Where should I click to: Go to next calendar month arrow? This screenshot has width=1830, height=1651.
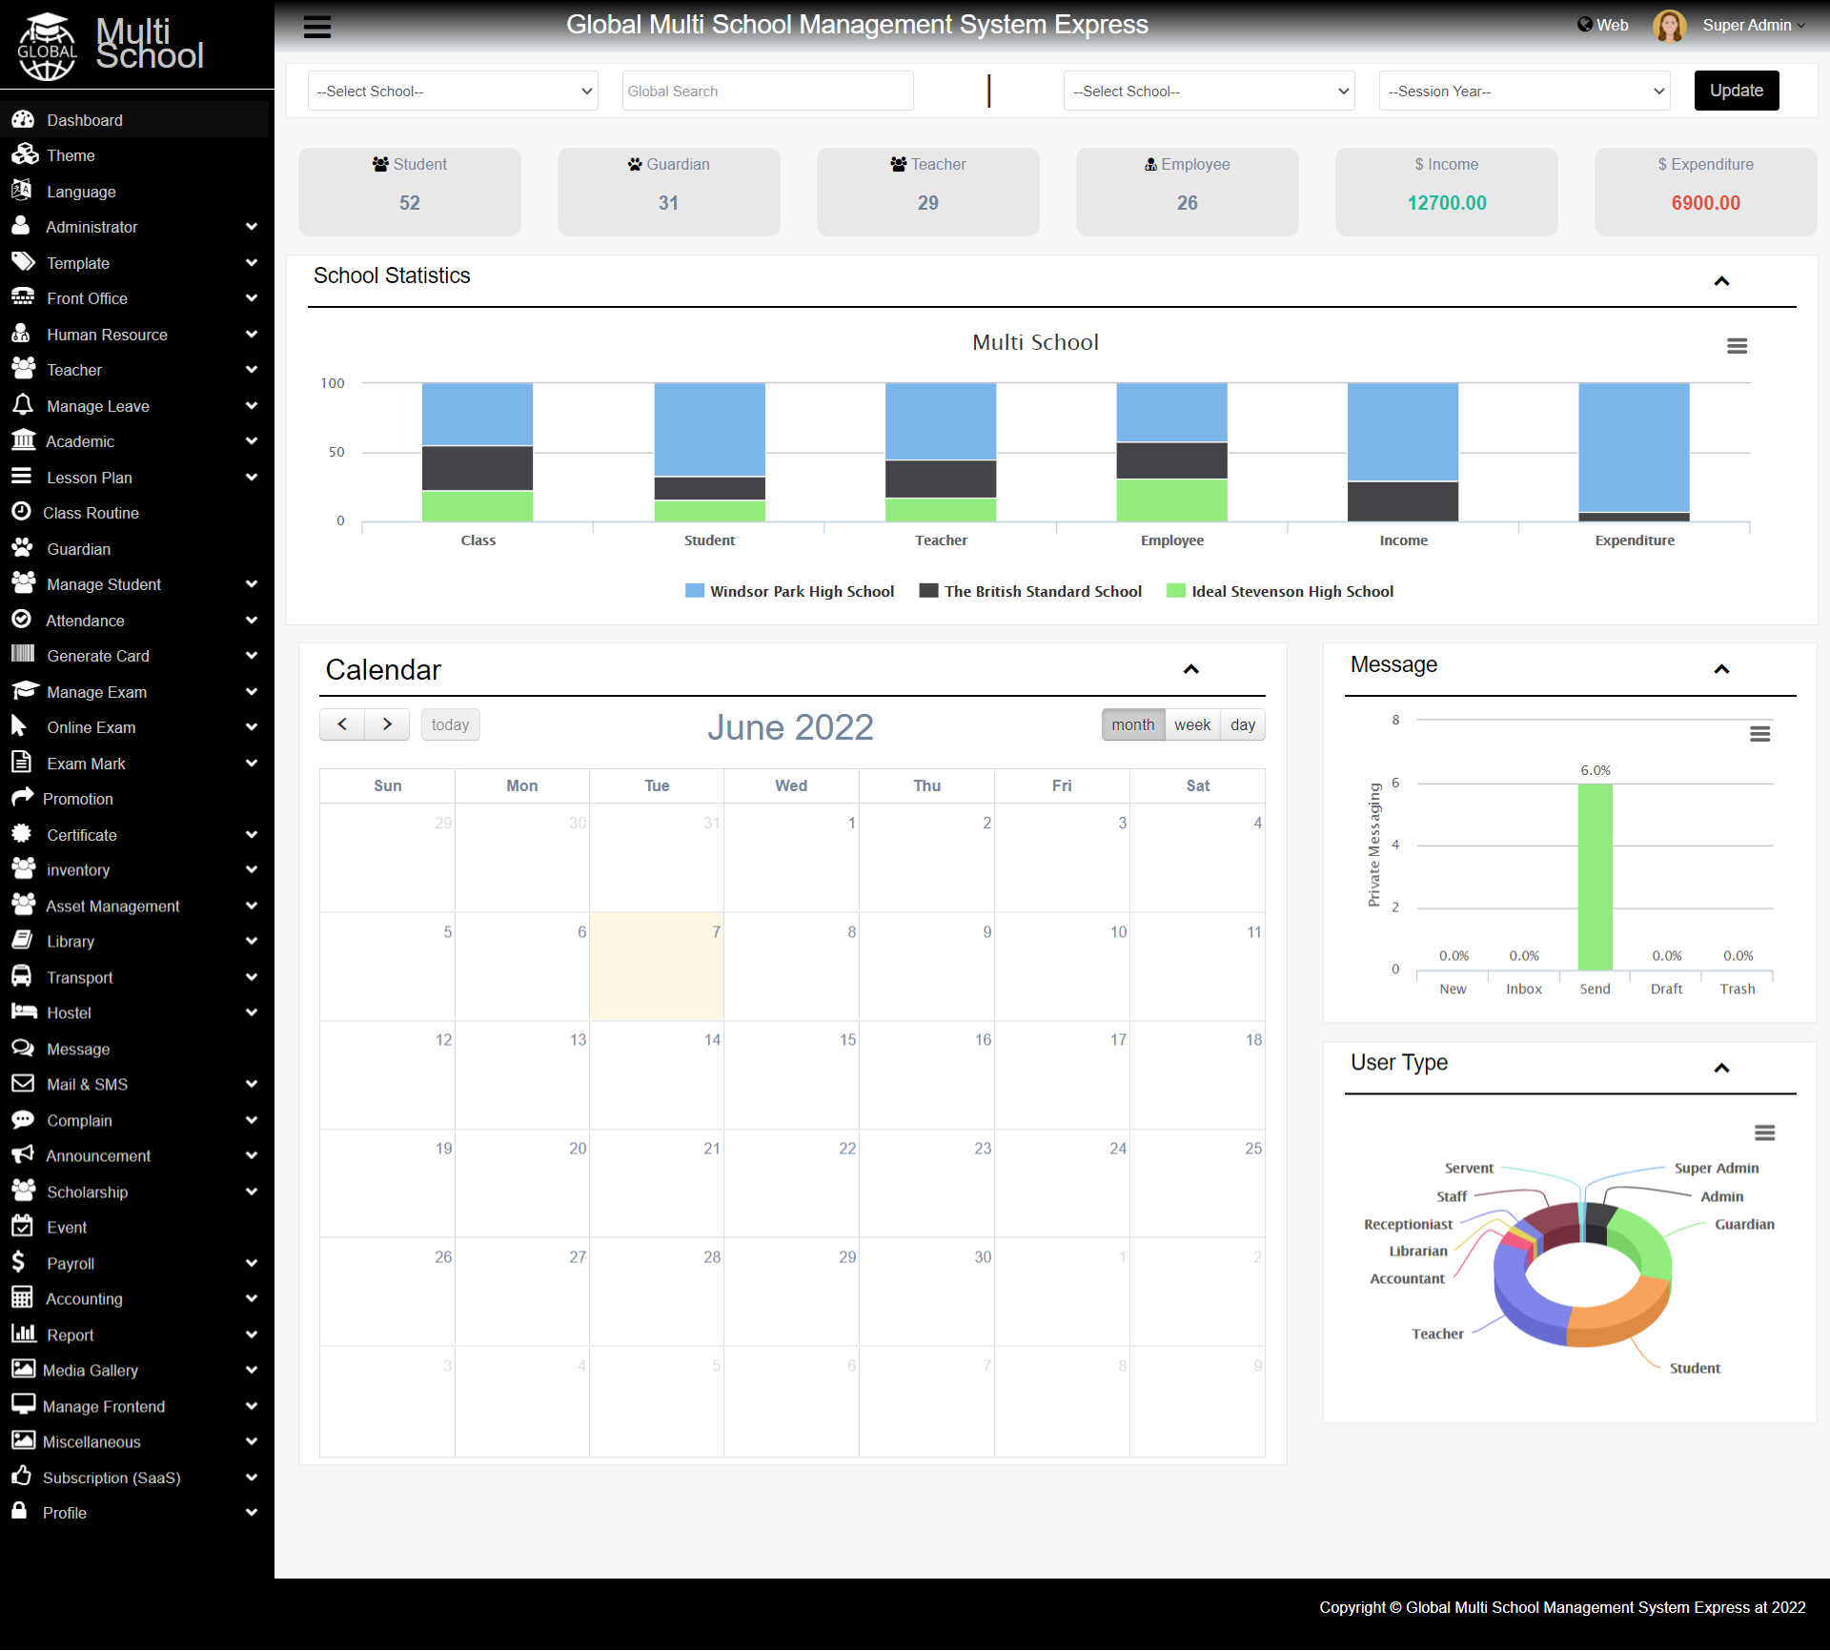387,724
